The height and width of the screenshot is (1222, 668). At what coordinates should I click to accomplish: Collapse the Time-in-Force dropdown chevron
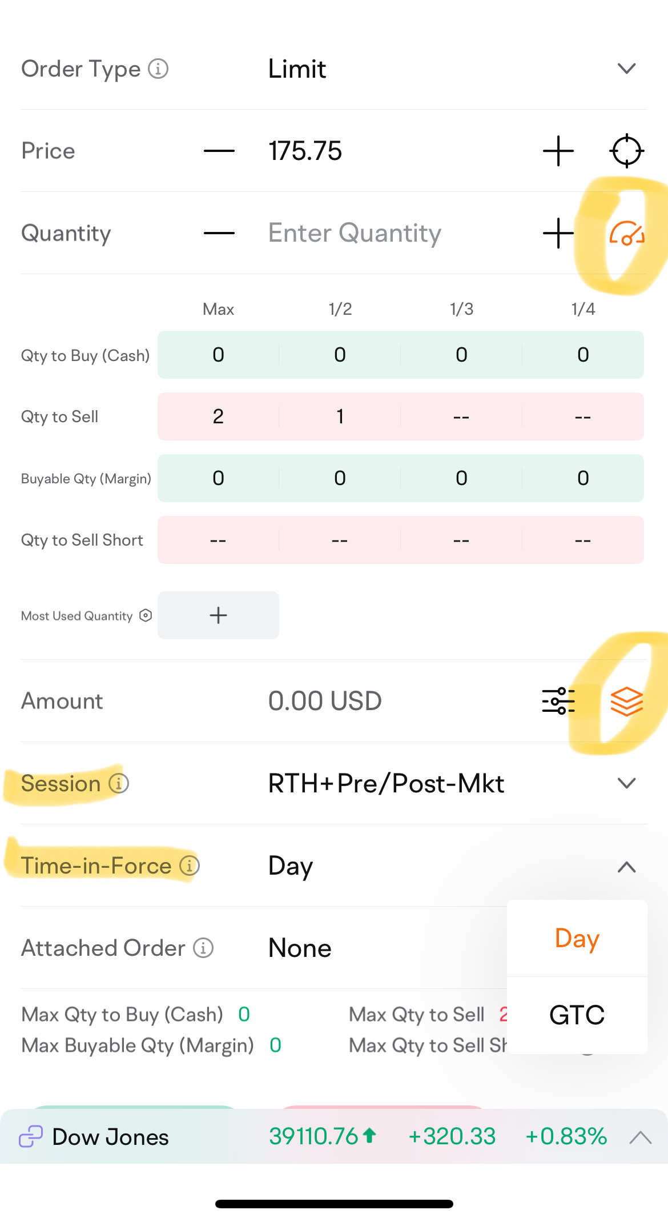coord(626,867)
